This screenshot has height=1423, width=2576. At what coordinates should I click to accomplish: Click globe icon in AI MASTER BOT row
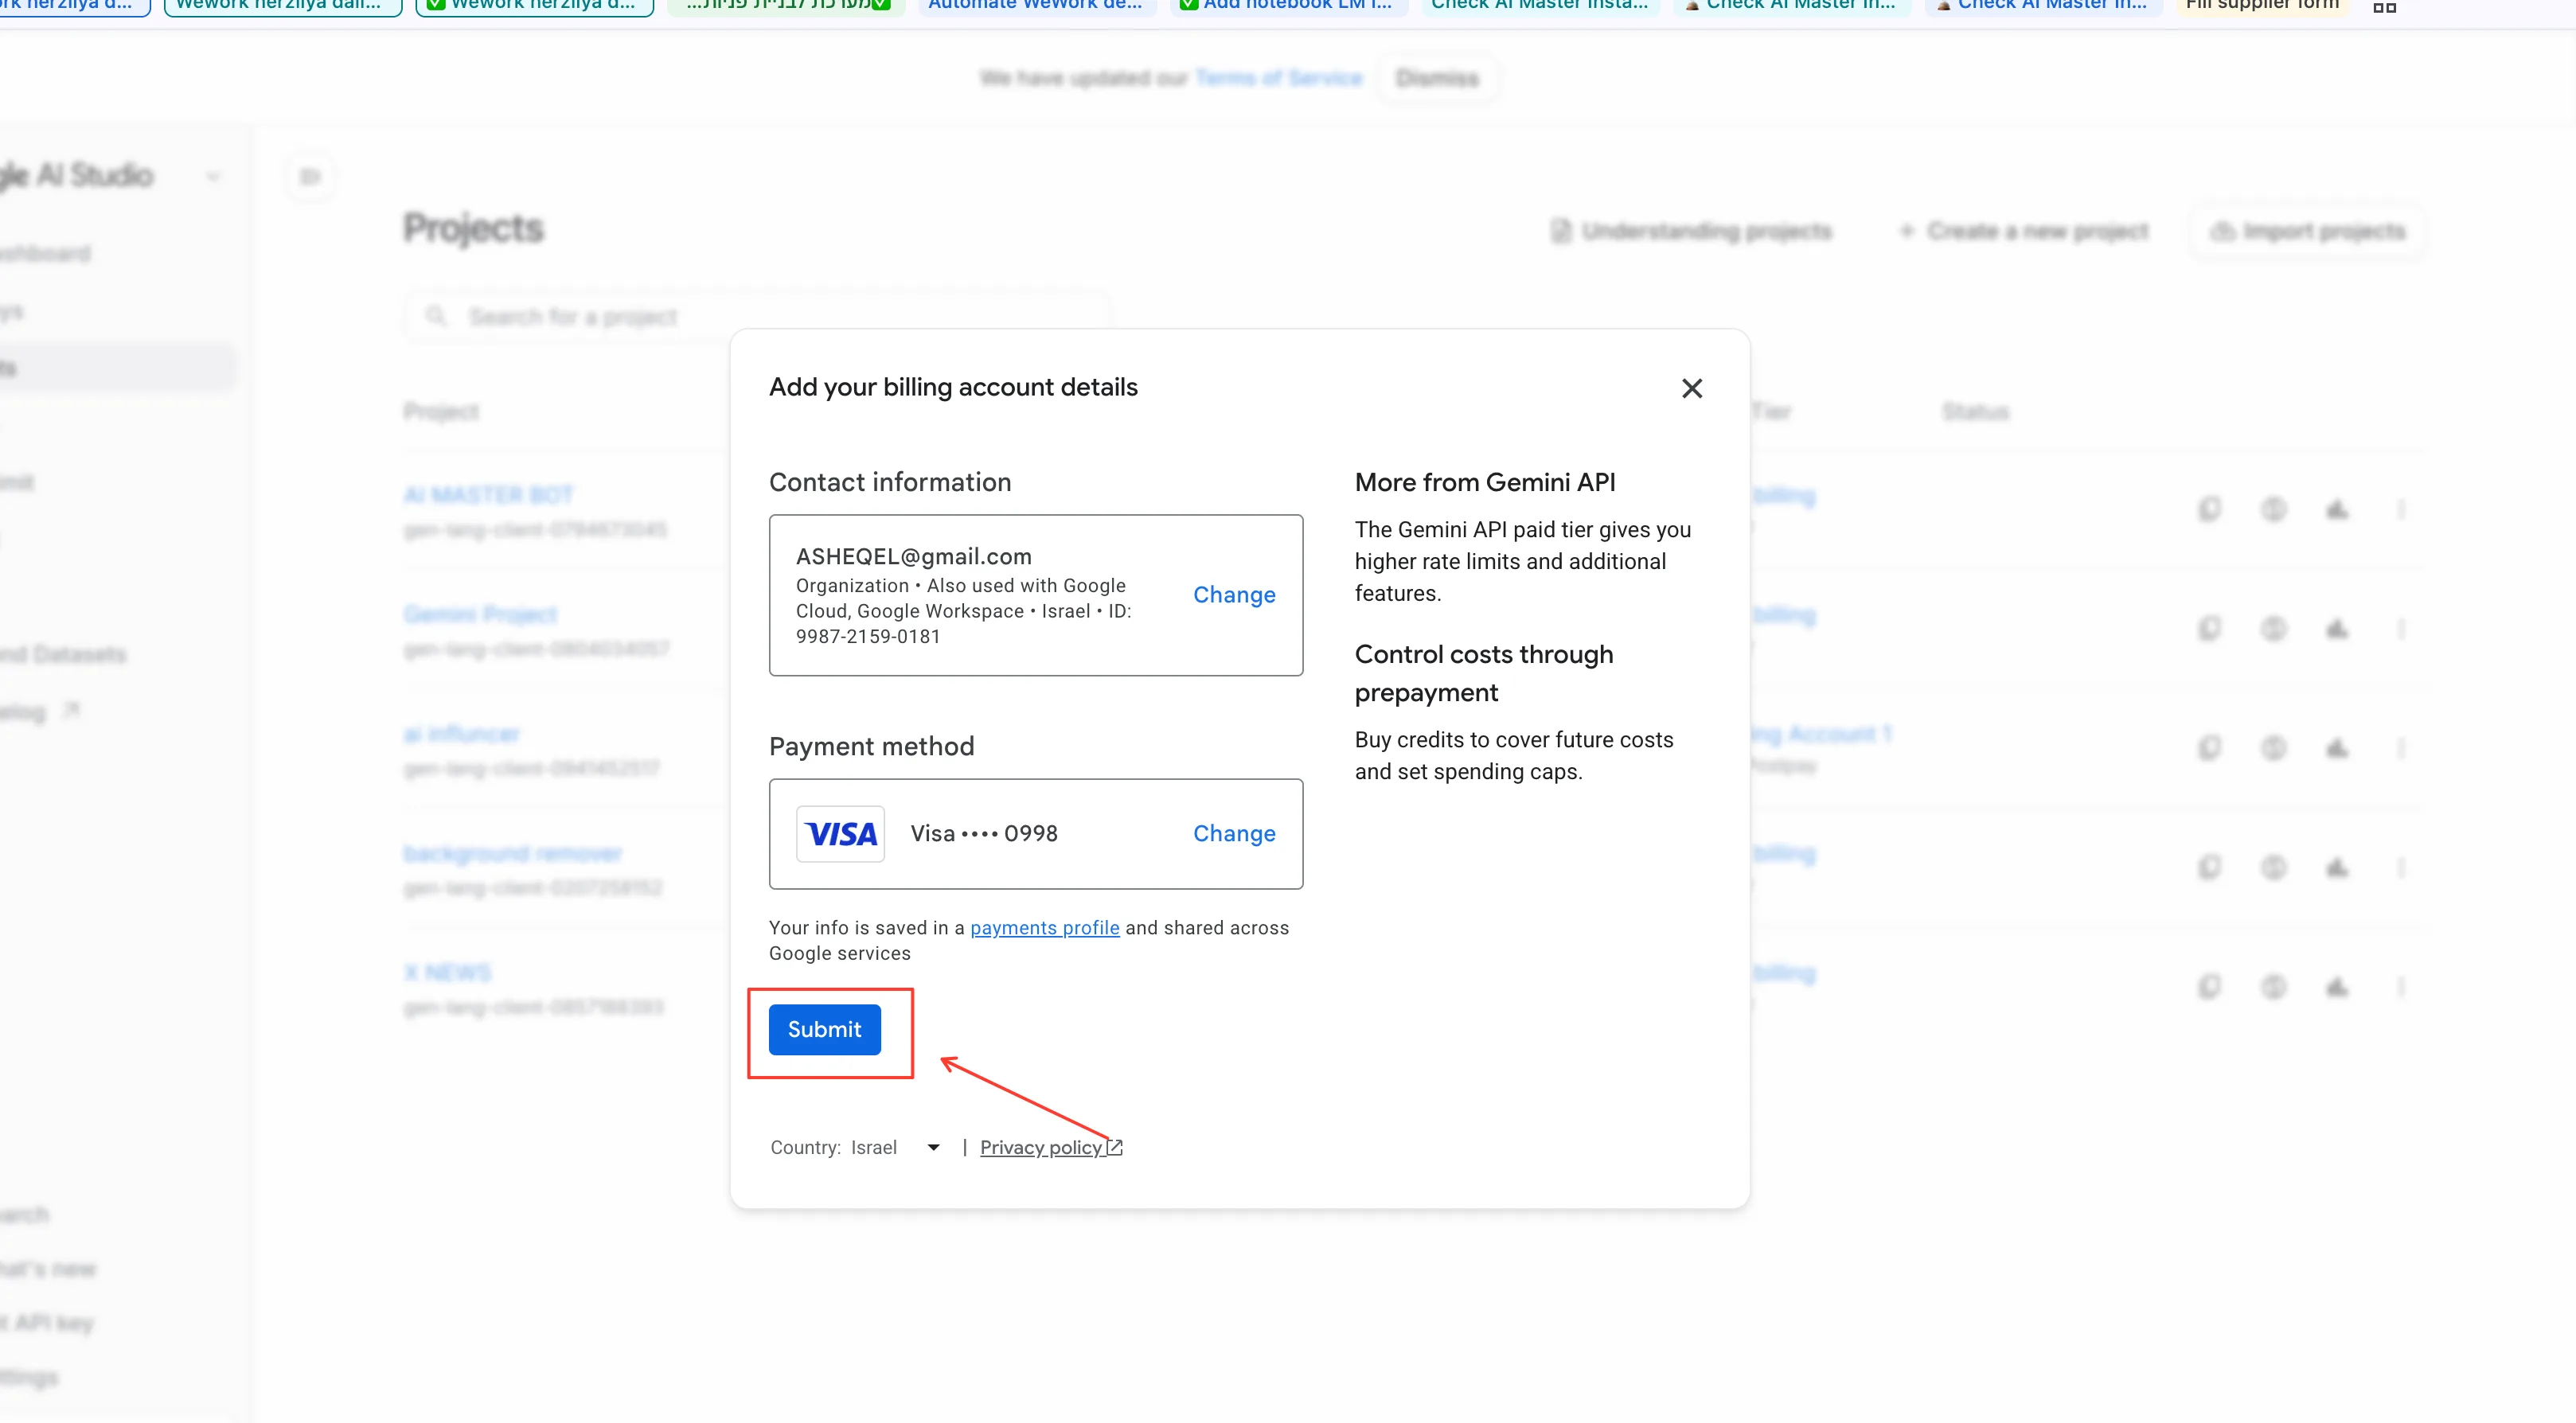point(2274,509)
